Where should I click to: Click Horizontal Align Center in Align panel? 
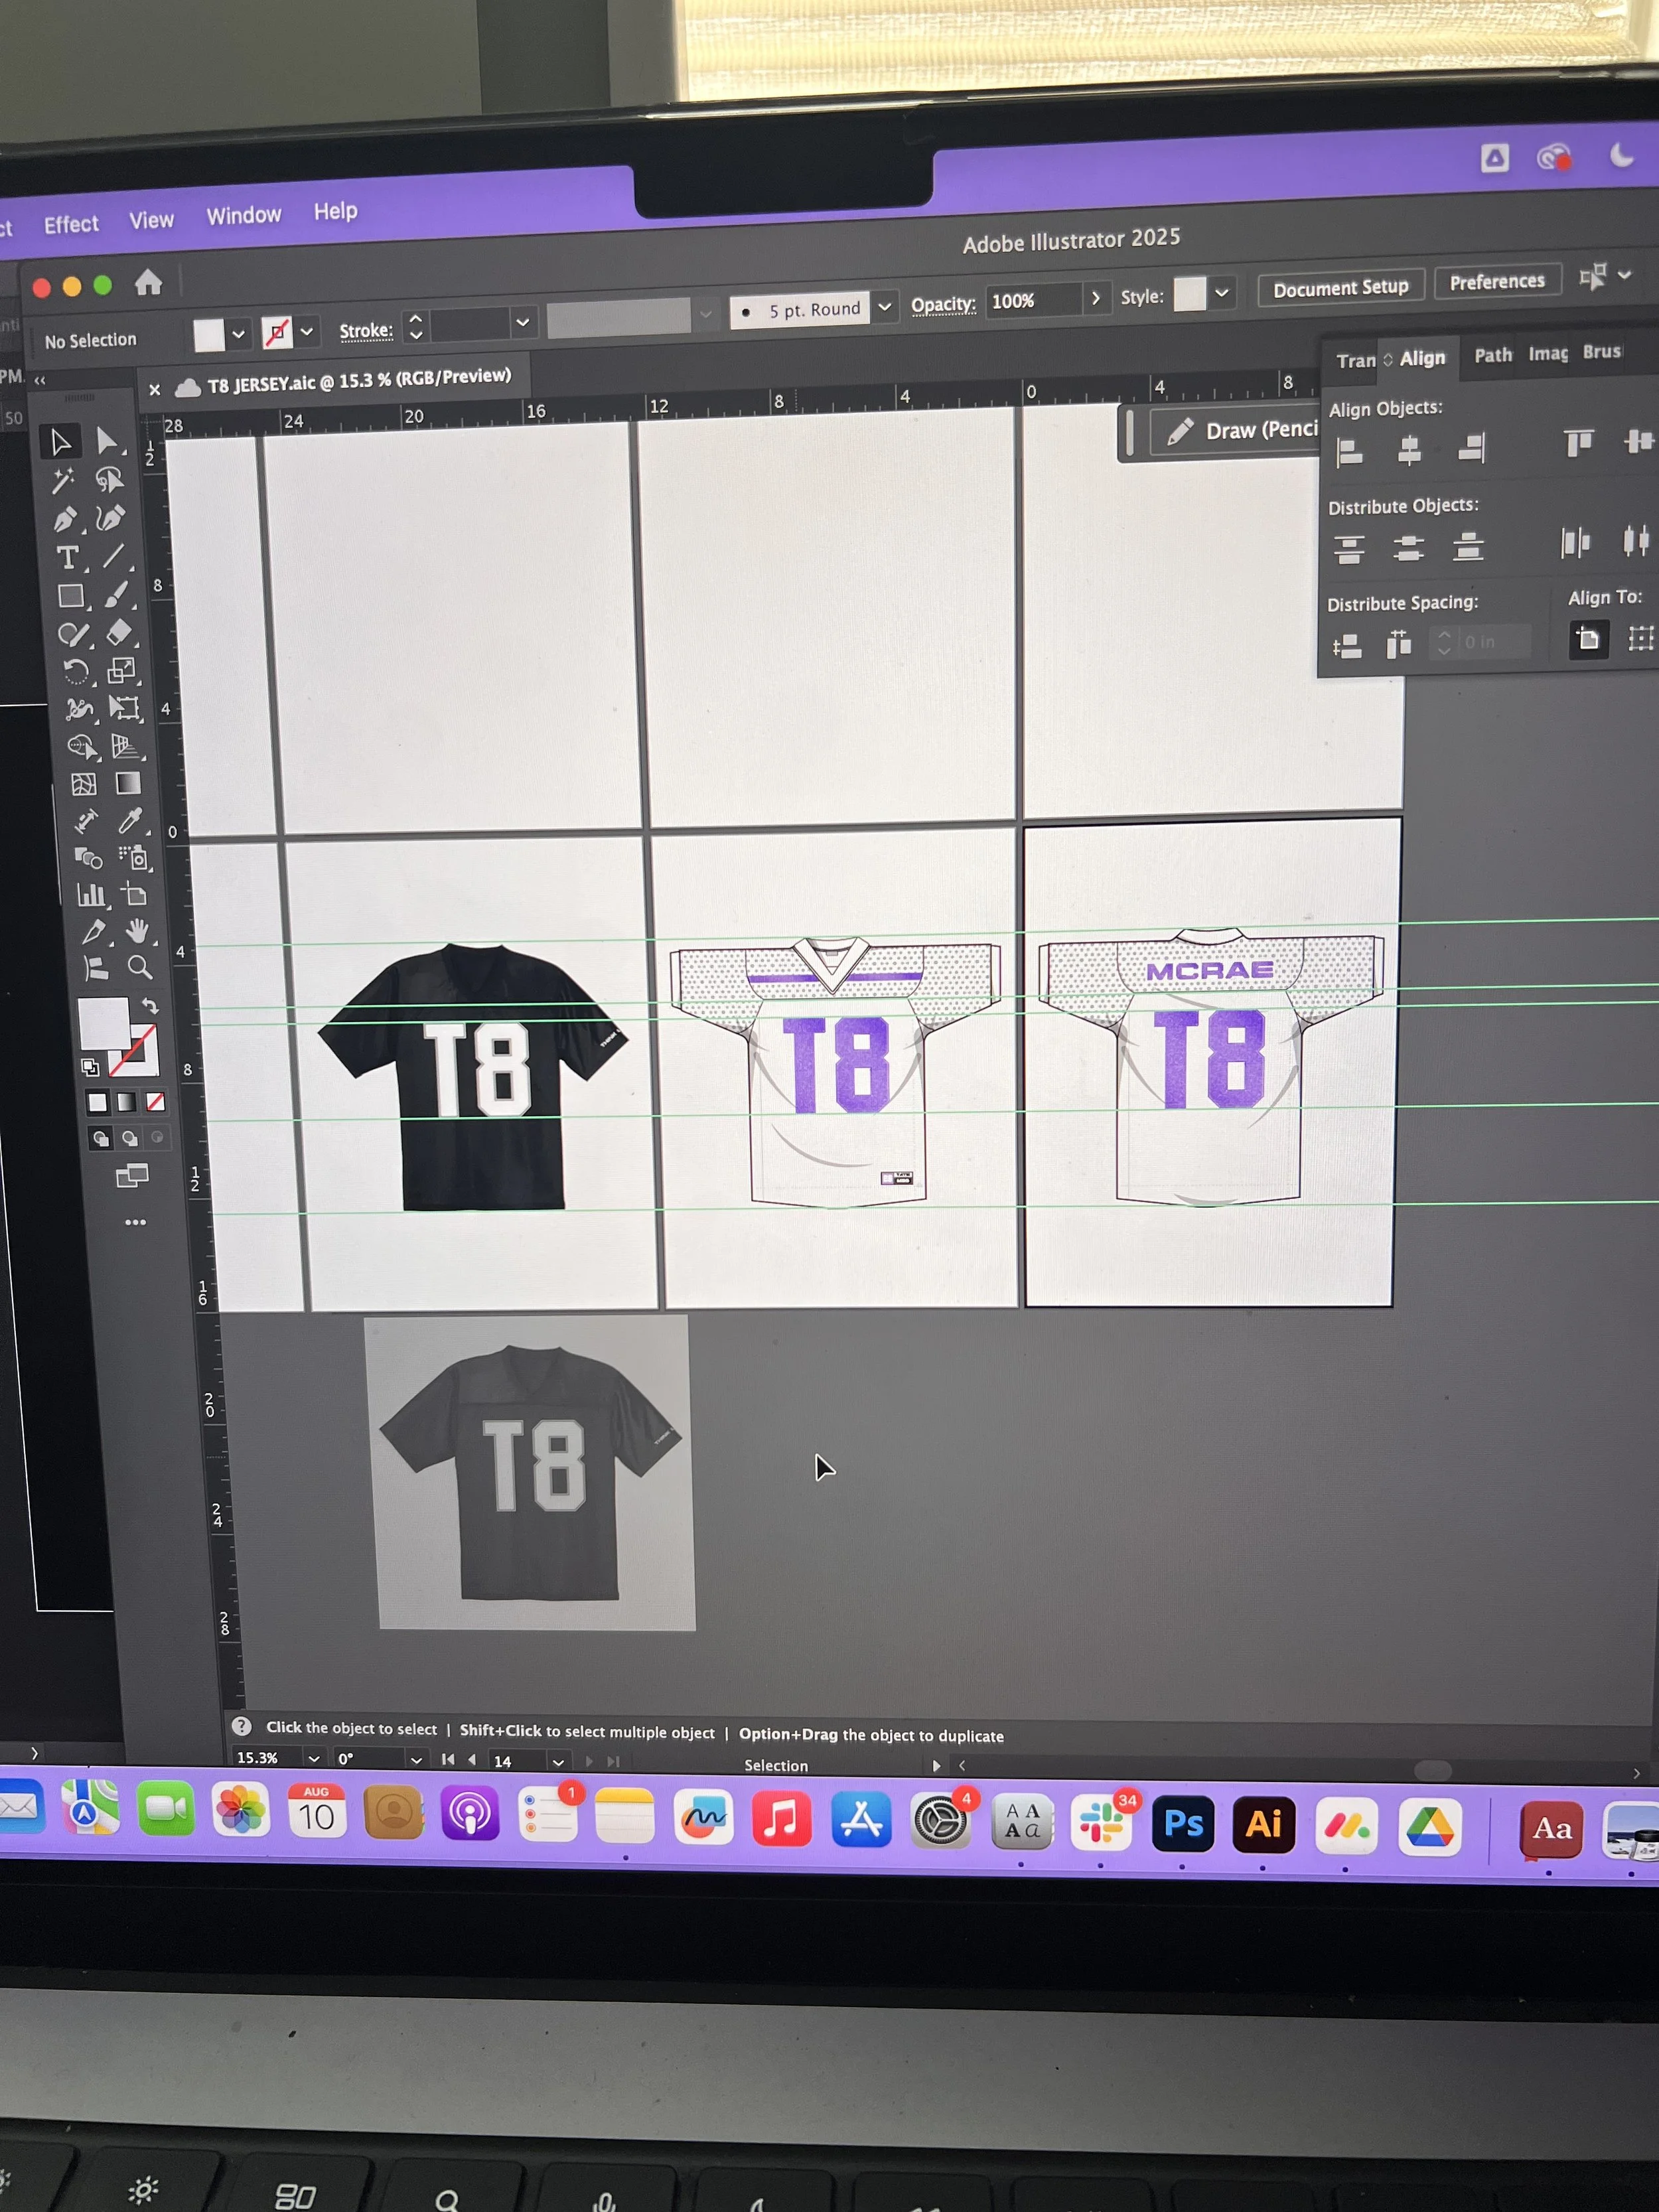coord(1409,450)
